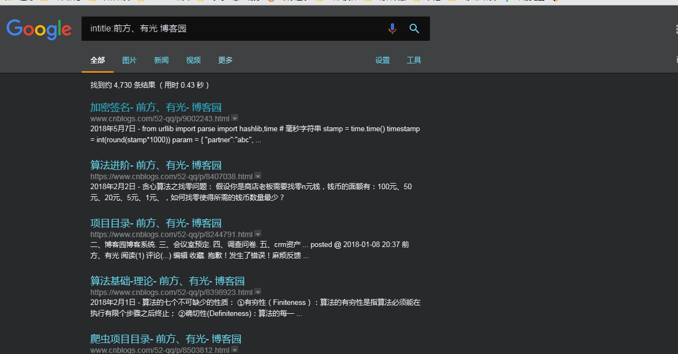Screen dimensions: 678x354
Task: Open the 爬虫项目目录 search result
Action: pos(166,339)
